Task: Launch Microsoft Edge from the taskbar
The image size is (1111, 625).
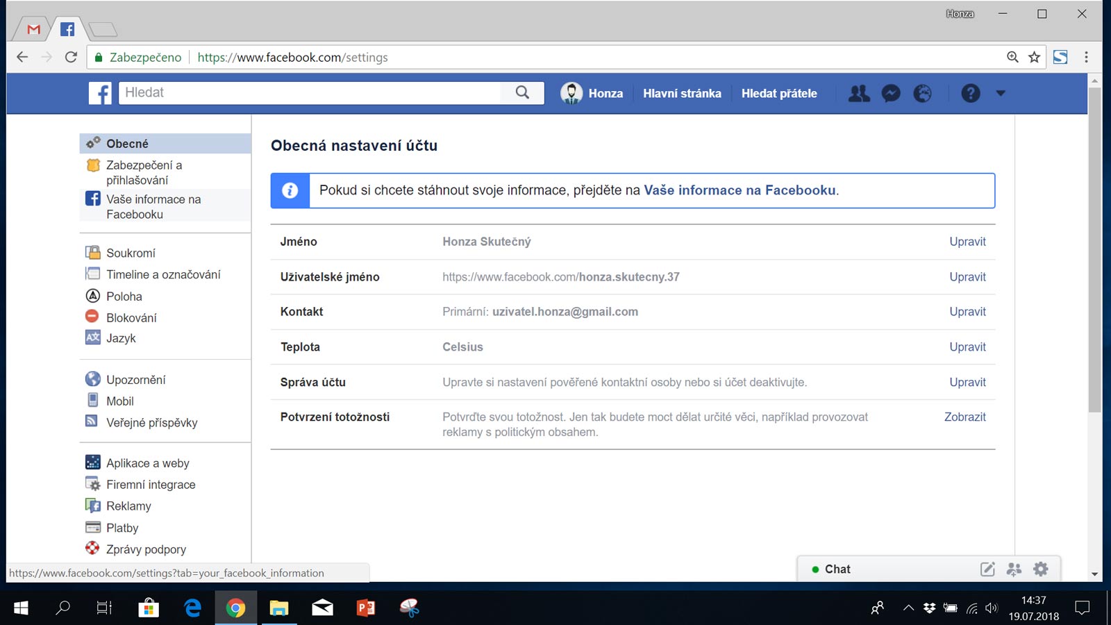Action: (x=192, y=608)
